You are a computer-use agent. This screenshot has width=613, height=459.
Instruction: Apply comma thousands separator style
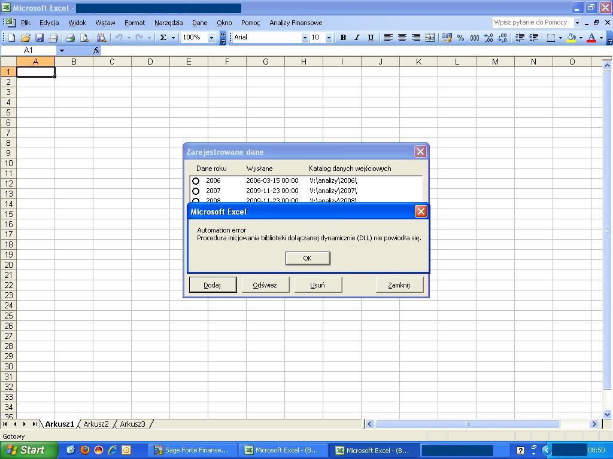coord(474,38)
